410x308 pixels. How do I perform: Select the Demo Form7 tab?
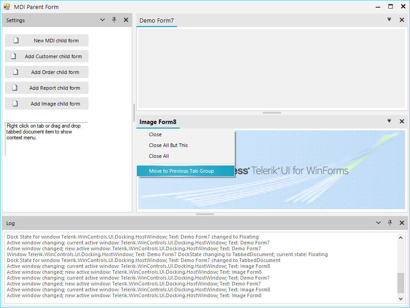coord(157,20)
